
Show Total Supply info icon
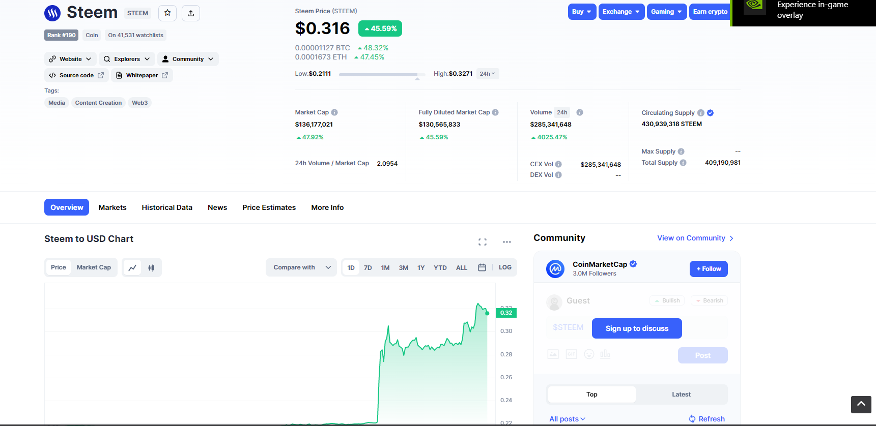pos(683,163)
